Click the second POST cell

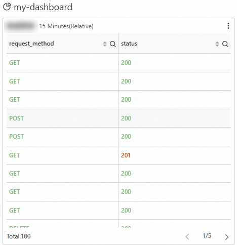16,137
